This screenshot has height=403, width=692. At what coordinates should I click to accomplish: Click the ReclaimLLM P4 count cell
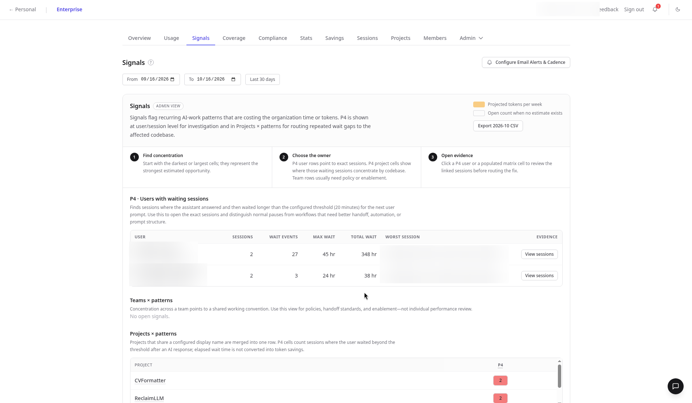[500, 398]
